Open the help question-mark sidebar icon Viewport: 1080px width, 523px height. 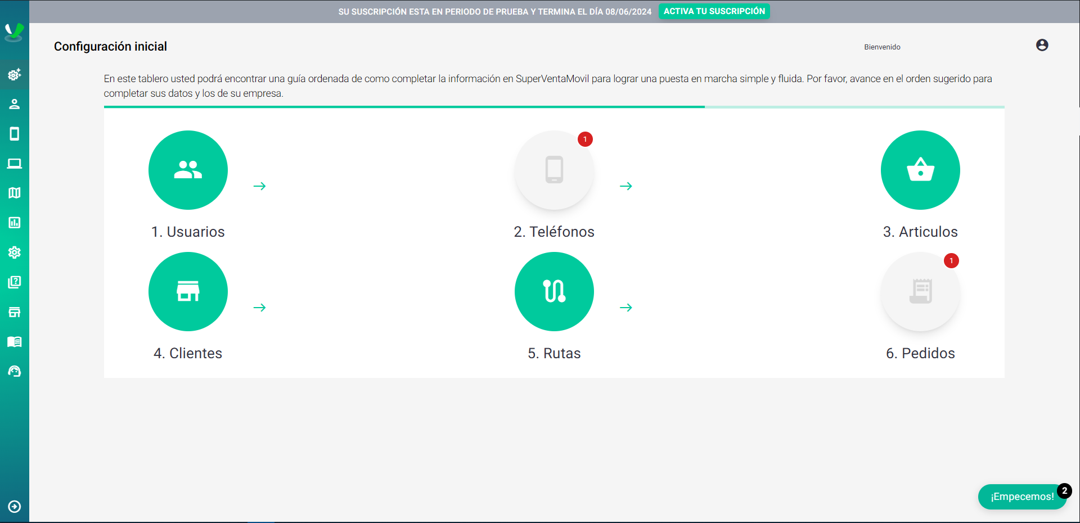pos(15,282)
